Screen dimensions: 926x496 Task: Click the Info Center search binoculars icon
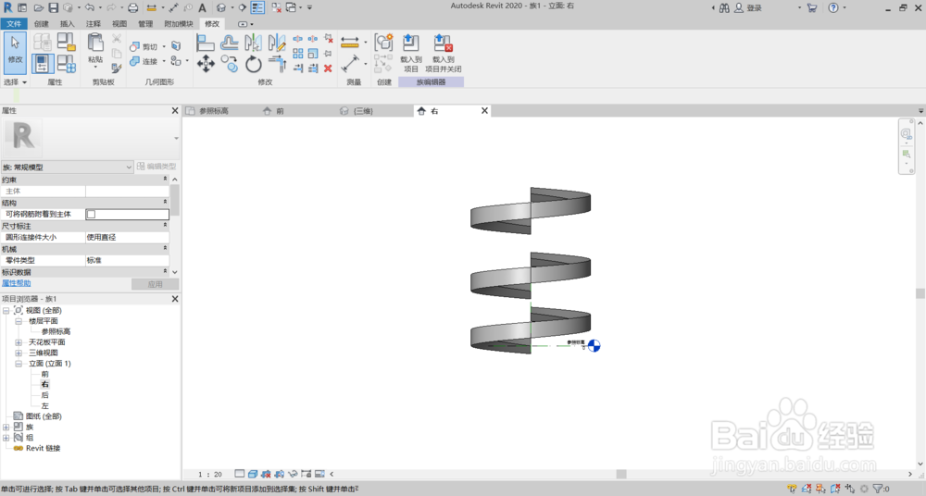click(724, 7)
